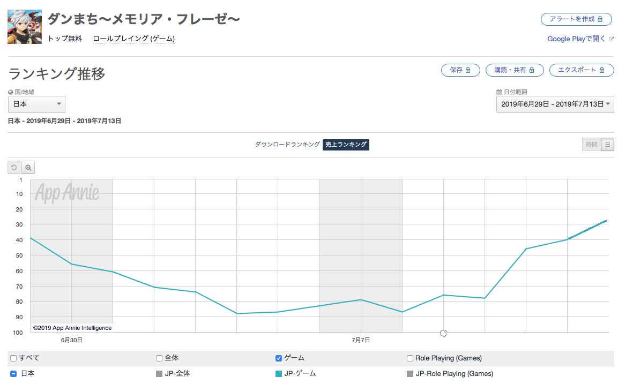Click the y-axis label 50

click(19, 255)
